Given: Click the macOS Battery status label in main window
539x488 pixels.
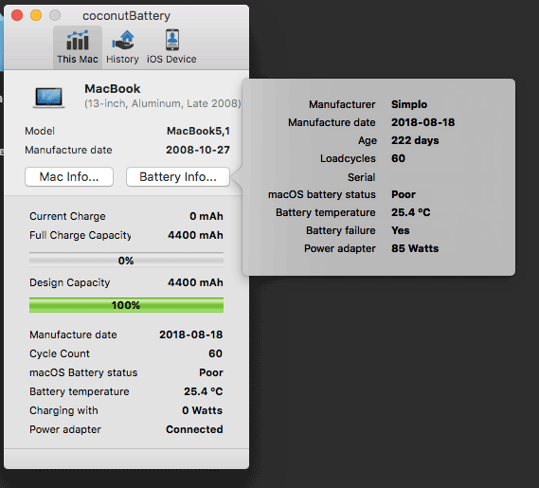Looking at the screenshot, I should coord(83,372).
